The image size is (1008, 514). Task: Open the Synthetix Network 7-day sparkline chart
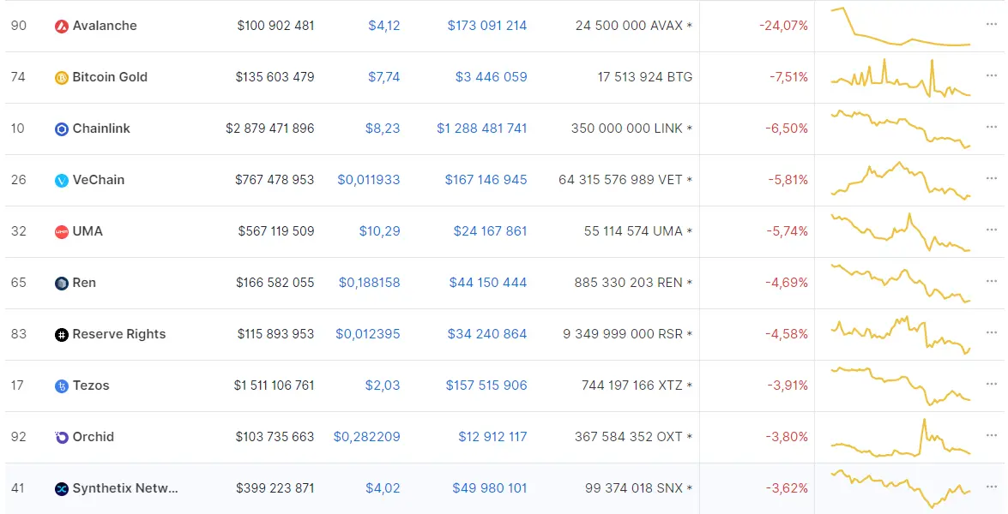(x=901, y=489)
